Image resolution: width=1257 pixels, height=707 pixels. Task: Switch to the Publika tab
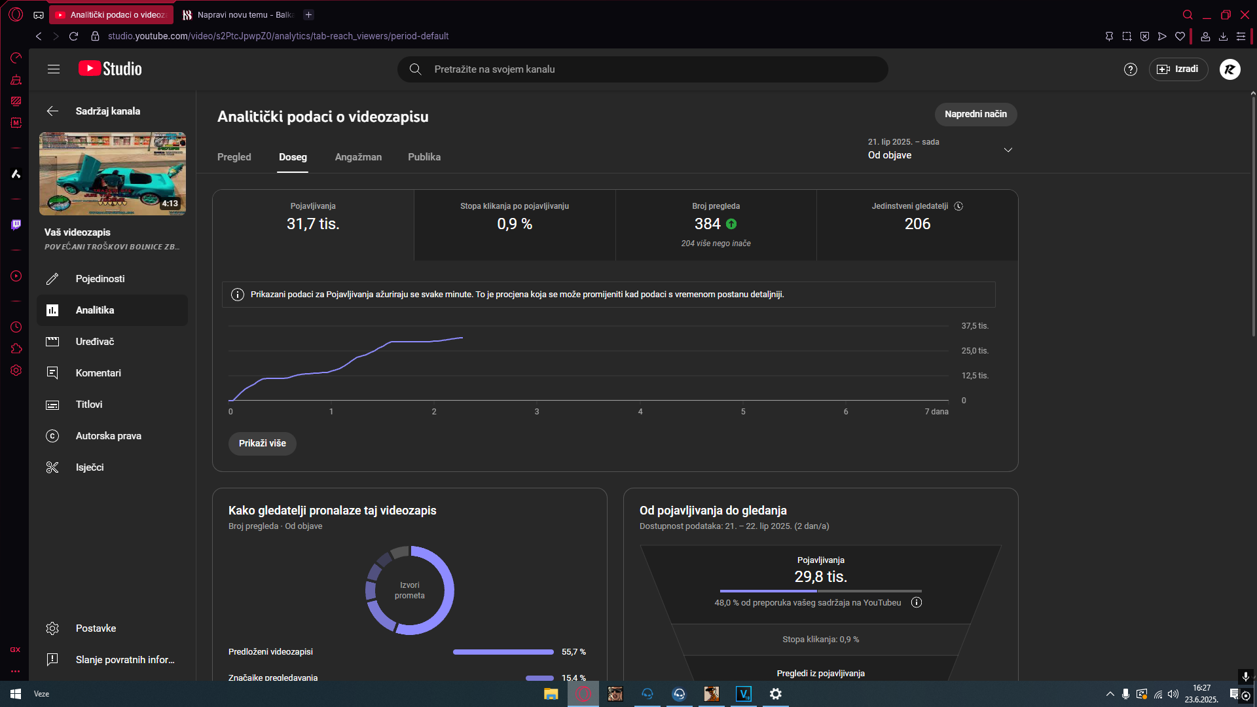pos(424,157)
